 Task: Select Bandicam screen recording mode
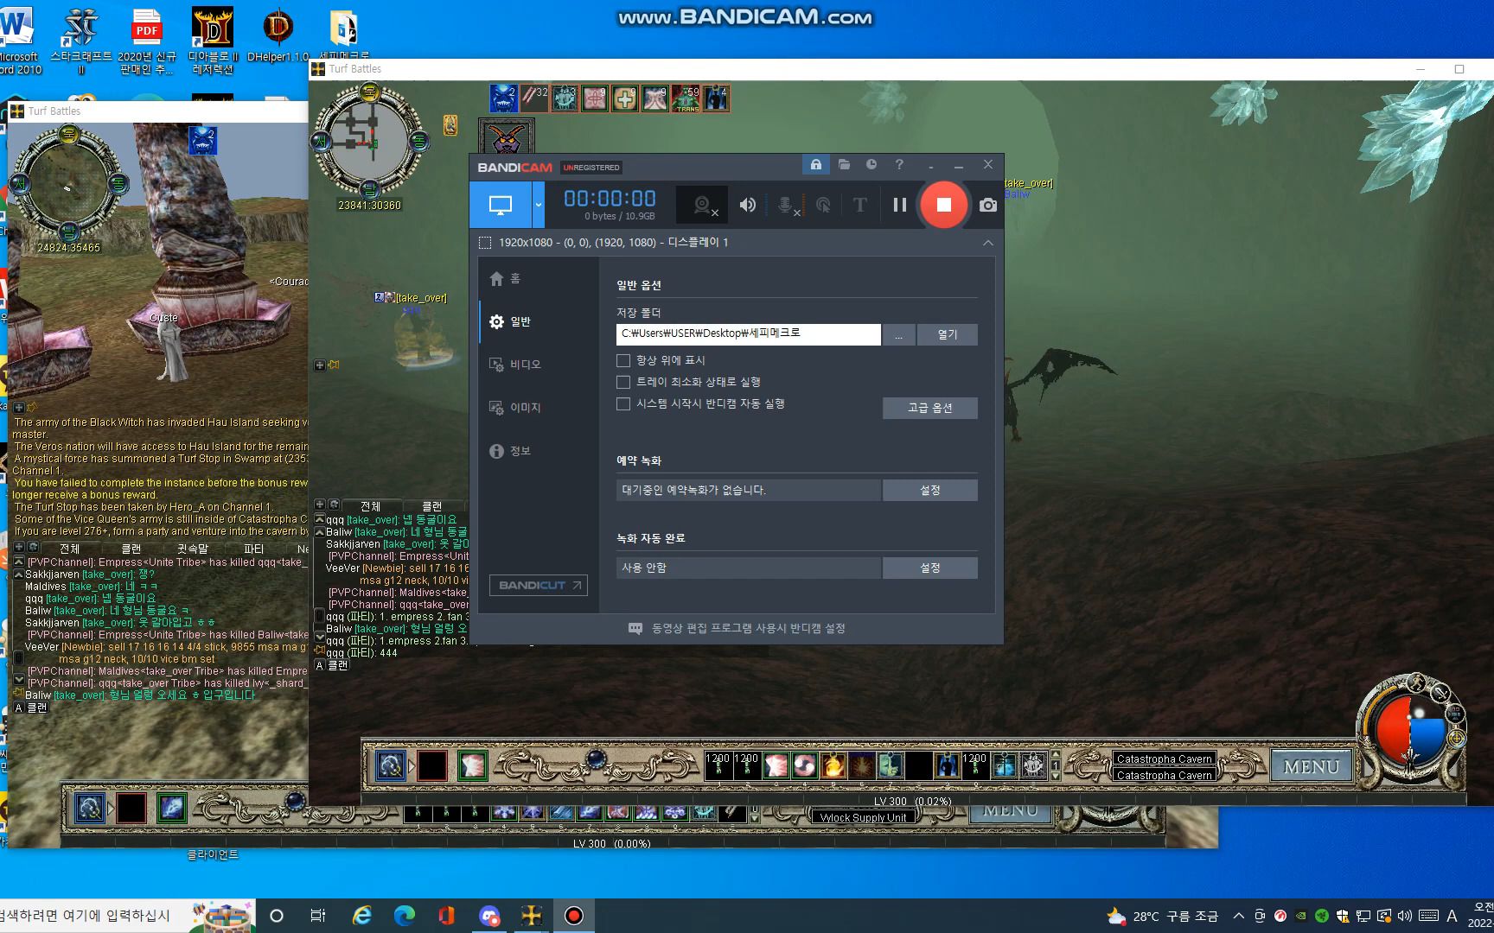(x=501, y=205)
